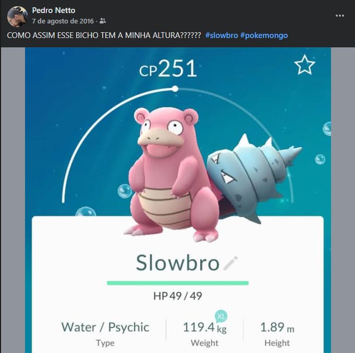355x353 pixels.
Task: Click the green HP bar
Action: pos(177,283)
